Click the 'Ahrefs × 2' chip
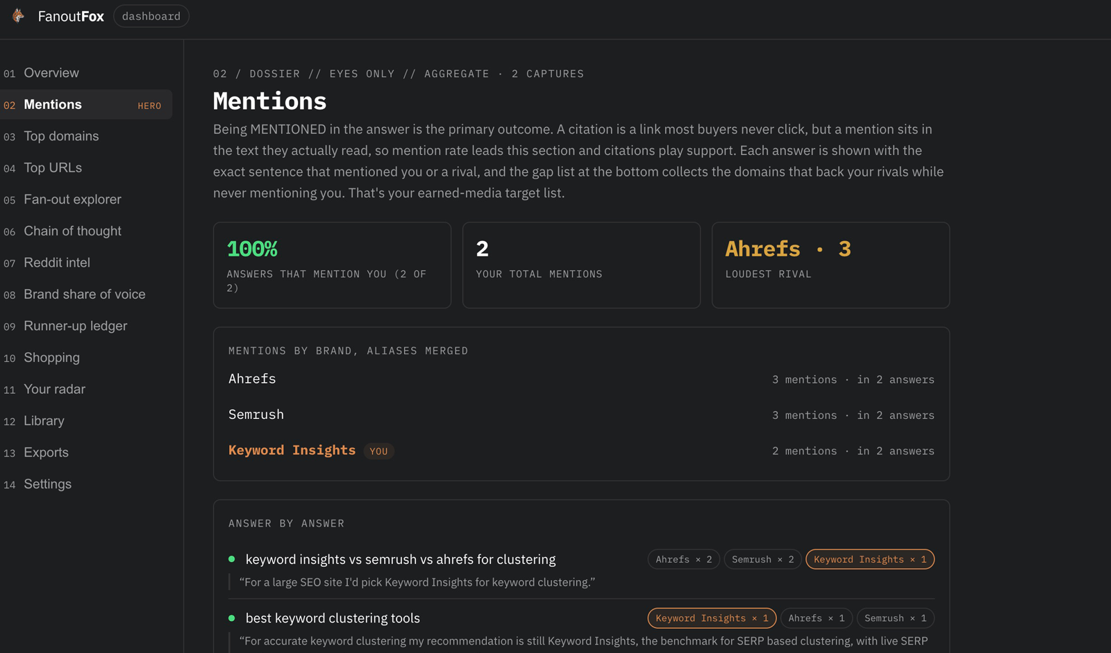The width and height of the screenshot is (1111, 653). coord(684,559)
